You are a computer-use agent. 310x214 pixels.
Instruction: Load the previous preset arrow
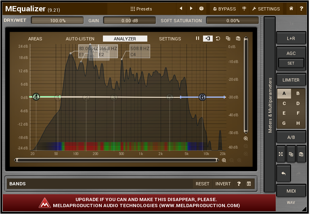click(x=181, y=8)
